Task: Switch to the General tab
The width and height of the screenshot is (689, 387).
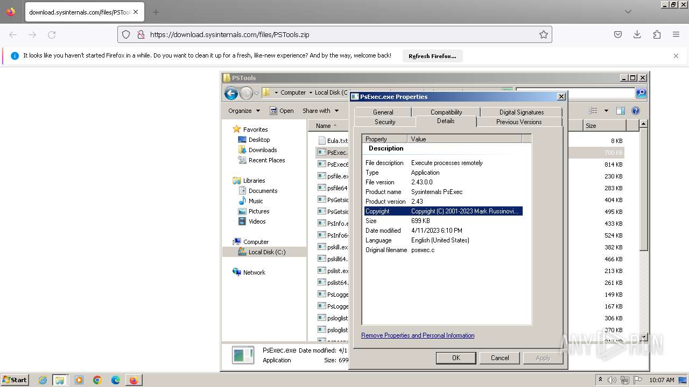Action: [x=383, y=112]
